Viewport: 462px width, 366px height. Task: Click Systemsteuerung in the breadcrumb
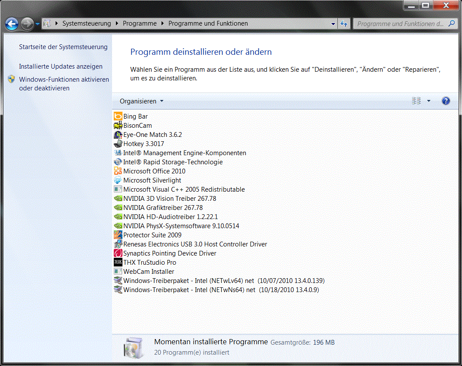(87, 23)
